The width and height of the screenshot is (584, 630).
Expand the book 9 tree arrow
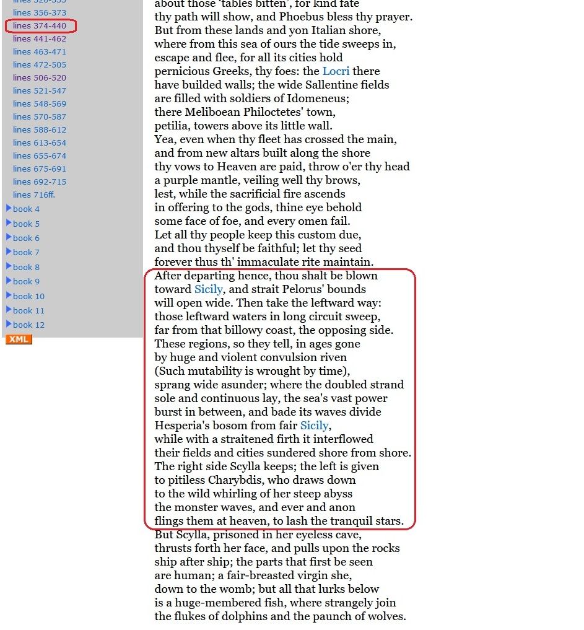[x=9, y=281]
